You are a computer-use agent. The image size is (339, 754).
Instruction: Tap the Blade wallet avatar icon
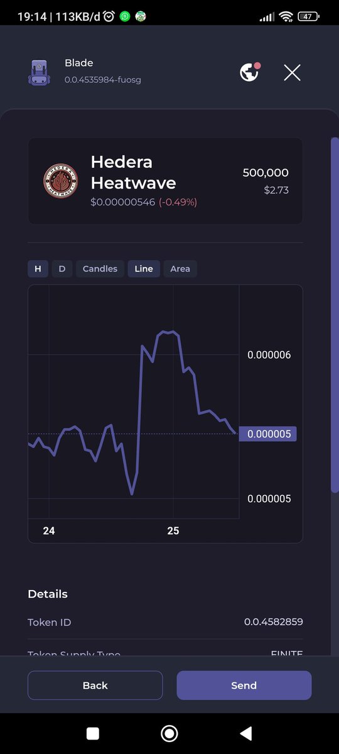click(x=39, y=72)
